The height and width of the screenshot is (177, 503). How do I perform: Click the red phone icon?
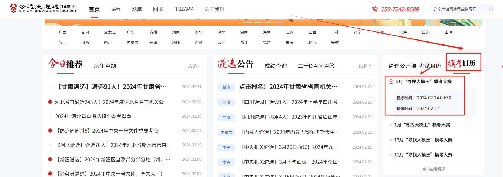[375, 9]
